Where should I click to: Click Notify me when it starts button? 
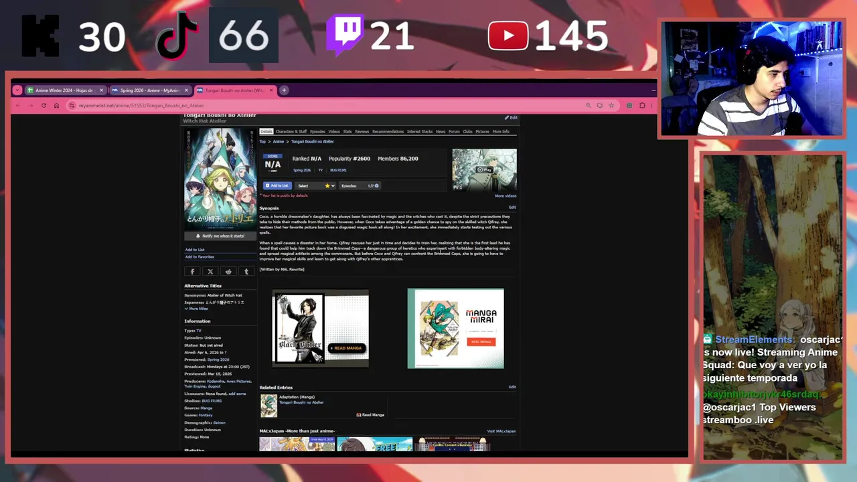pos(220,236)
